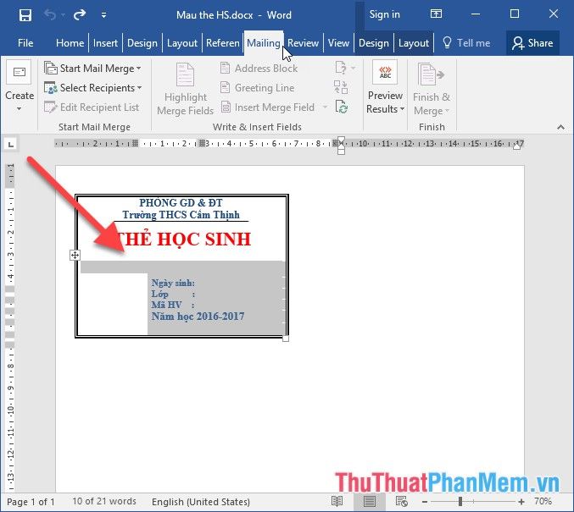The height and width of the screenshot is (512, 574).
Task: Open the File tab
Action: coord(25,43)
